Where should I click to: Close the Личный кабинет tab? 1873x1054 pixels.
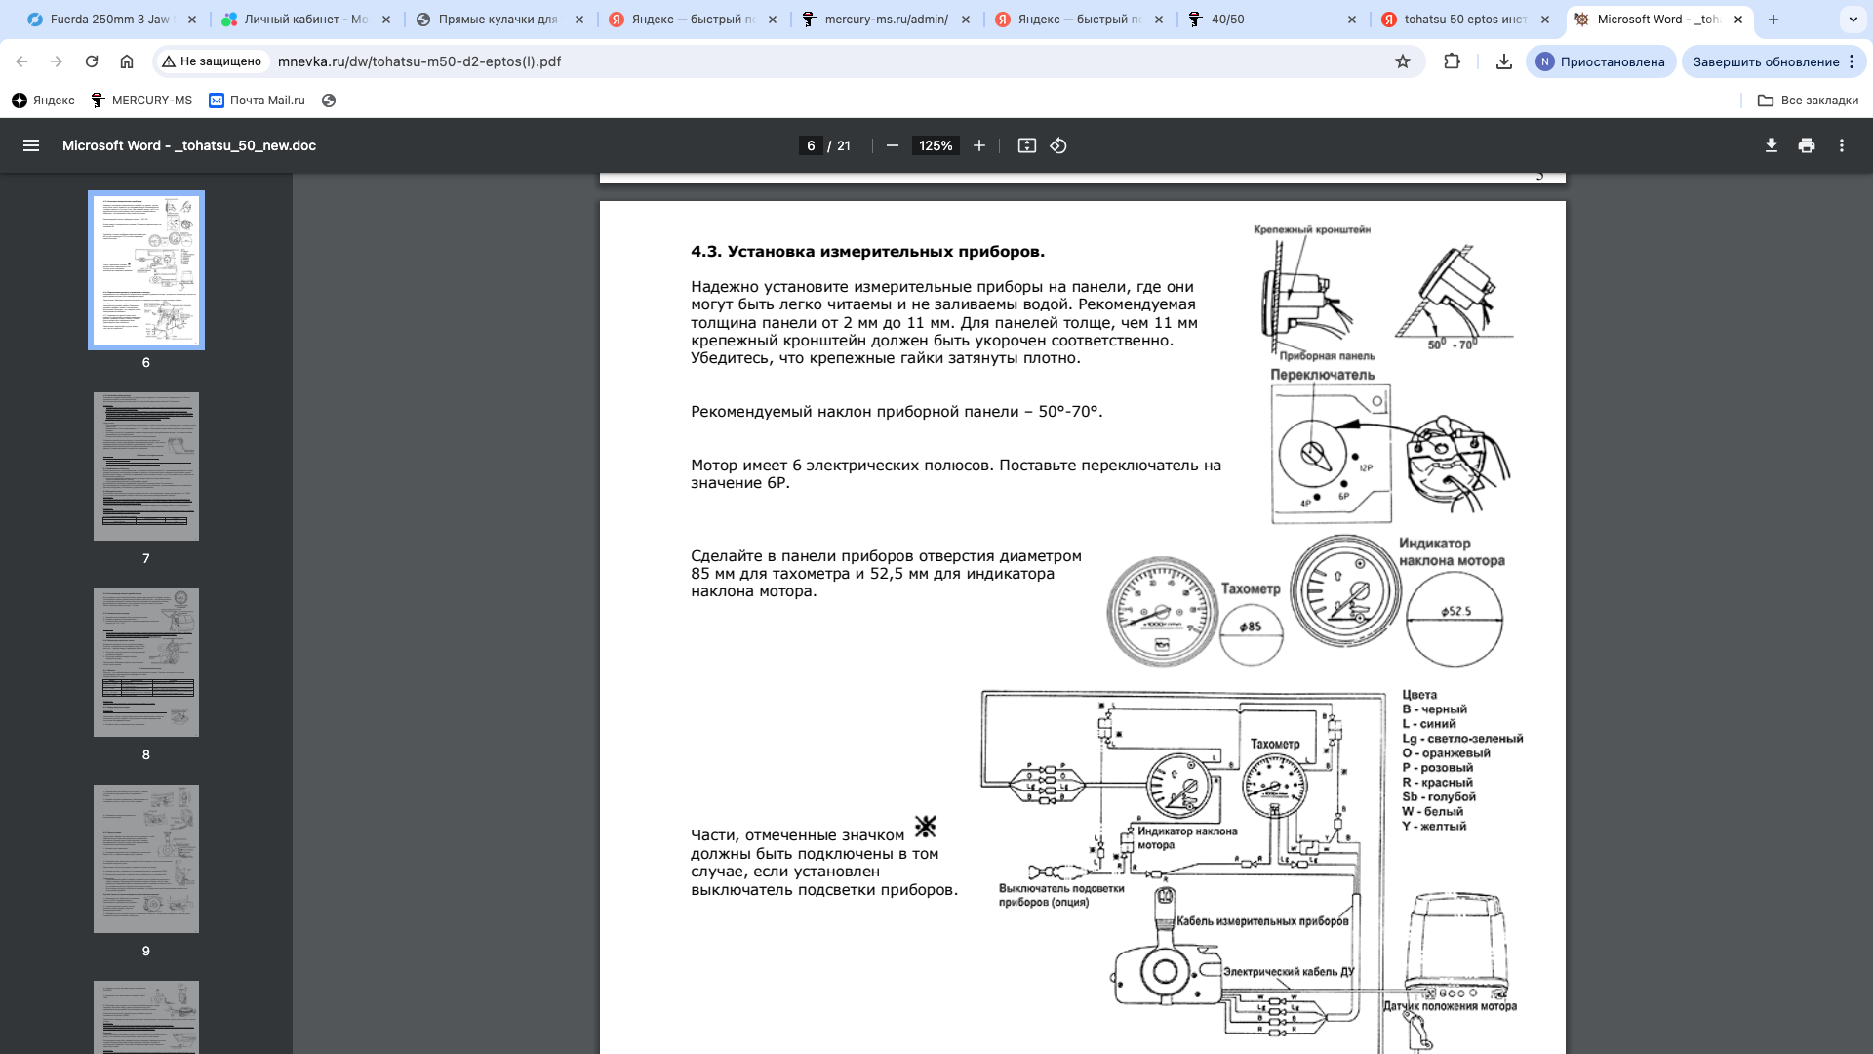pos(386,20)
